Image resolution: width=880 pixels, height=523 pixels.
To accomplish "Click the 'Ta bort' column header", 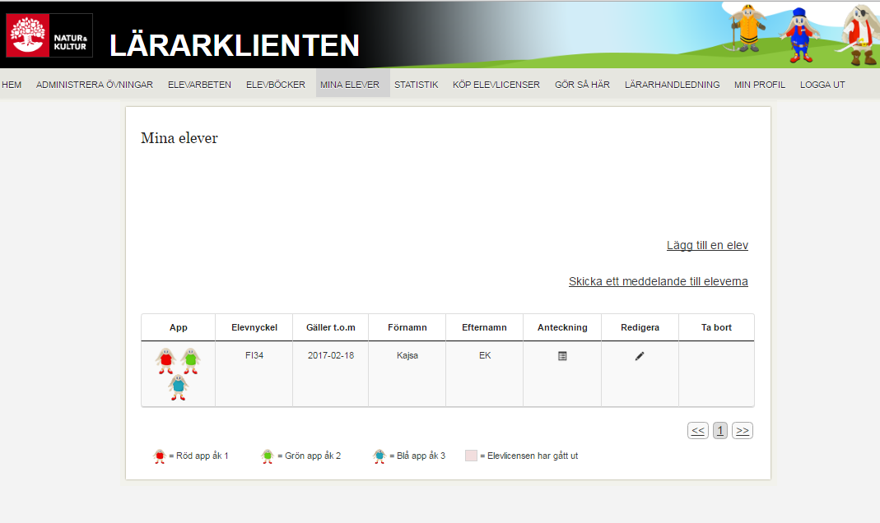I will coord(716,327).
